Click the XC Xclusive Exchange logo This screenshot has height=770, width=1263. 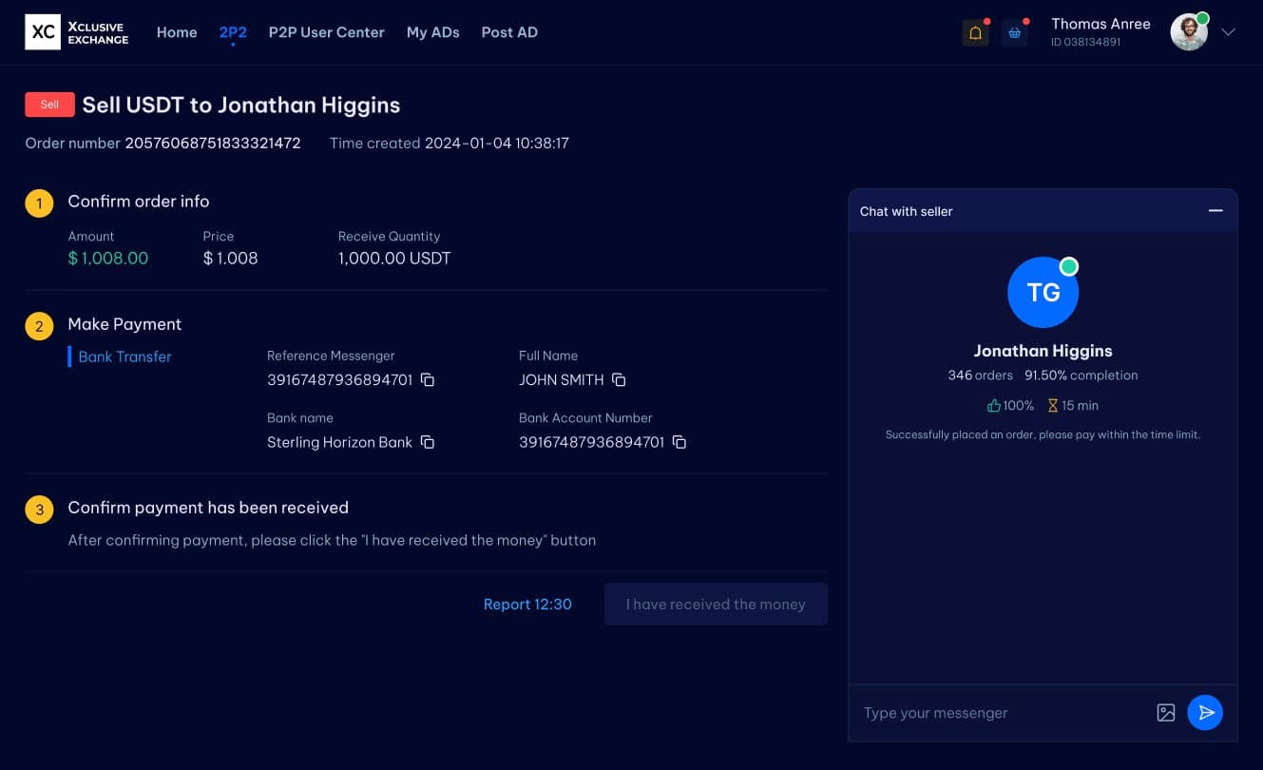coord(76,31)
